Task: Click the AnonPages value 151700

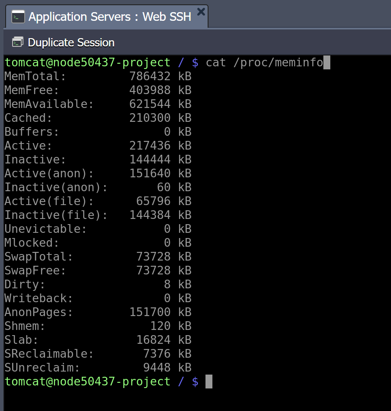Action: [150, 312]
